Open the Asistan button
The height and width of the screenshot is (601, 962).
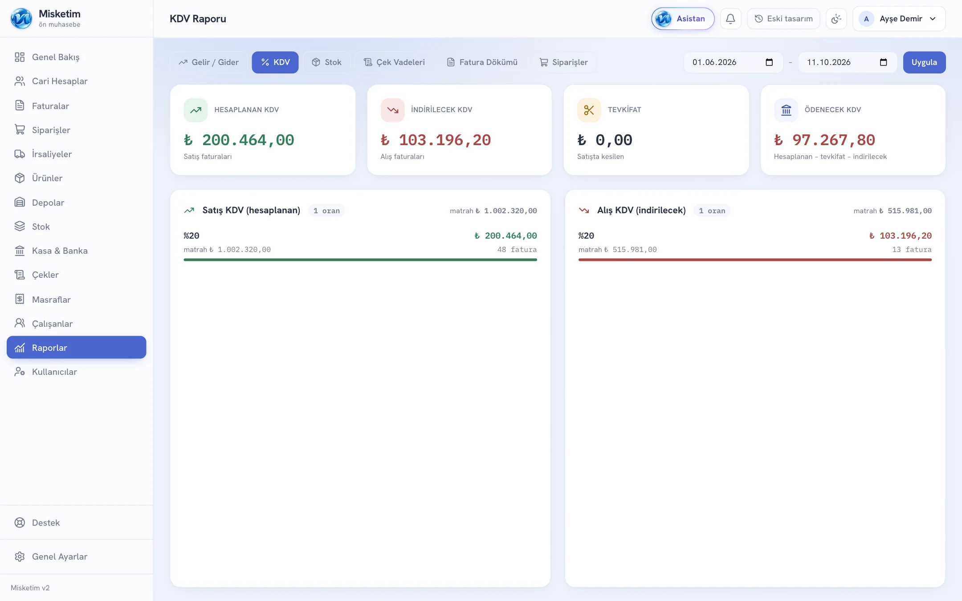click(x=683, y=19)
